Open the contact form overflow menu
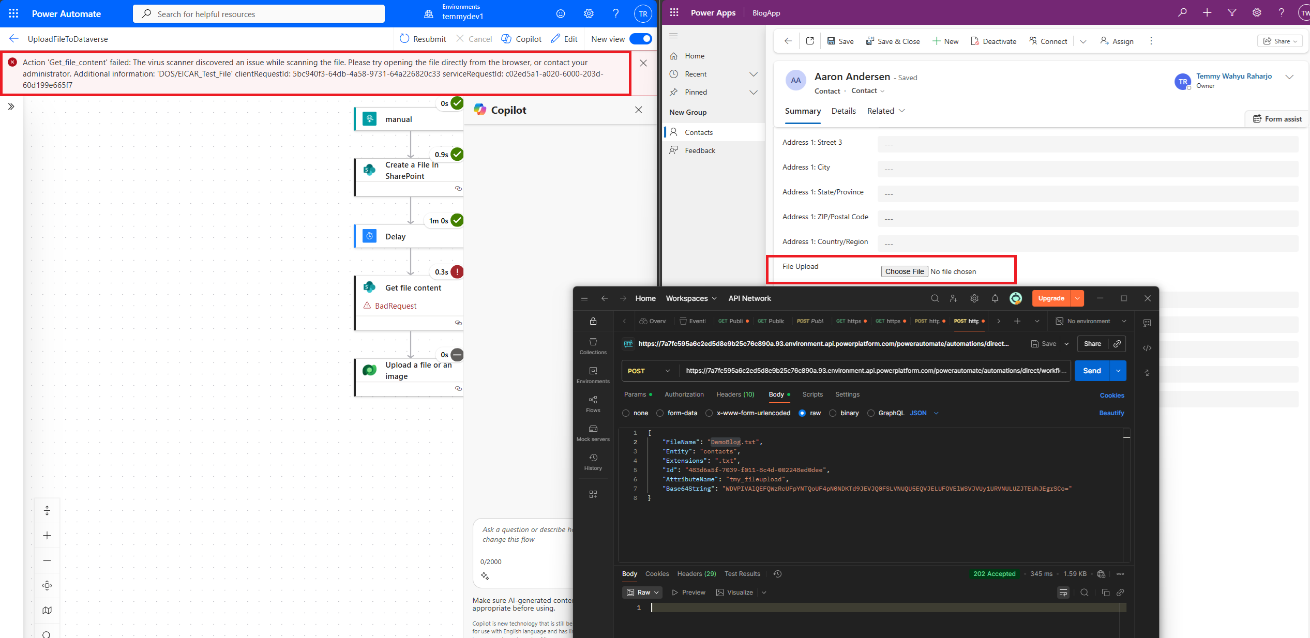This screenshot has height=638, width=1310. tap(1151, 41)
